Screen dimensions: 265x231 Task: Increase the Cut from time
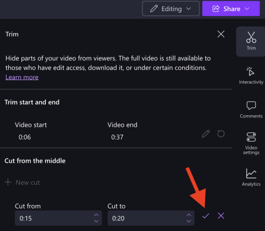[x=96, y=215]
